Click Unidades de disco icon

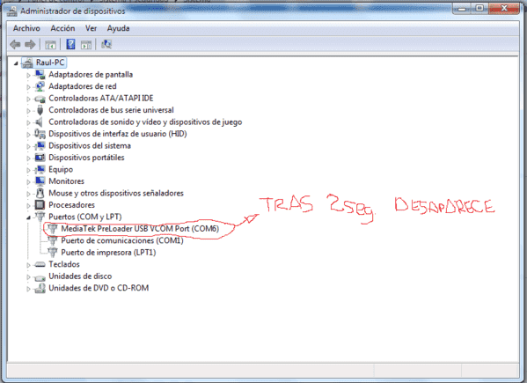(40, 277)
